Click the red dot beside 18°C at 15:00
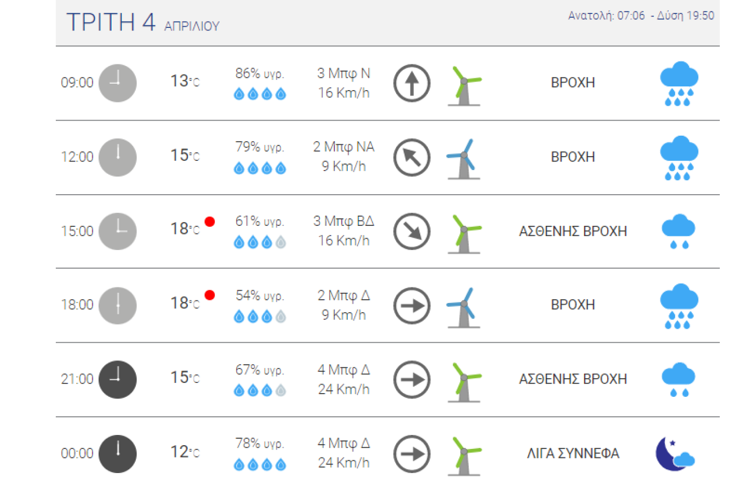This screenshot has width=730, height=487. tap(210, 222)
